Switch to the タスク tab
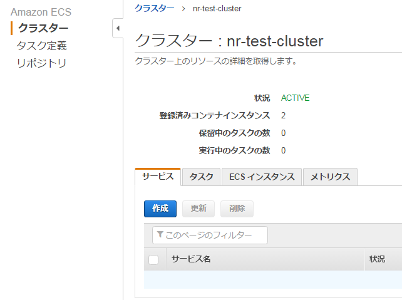The image size is (402, 300). click(x=201, y=177)
